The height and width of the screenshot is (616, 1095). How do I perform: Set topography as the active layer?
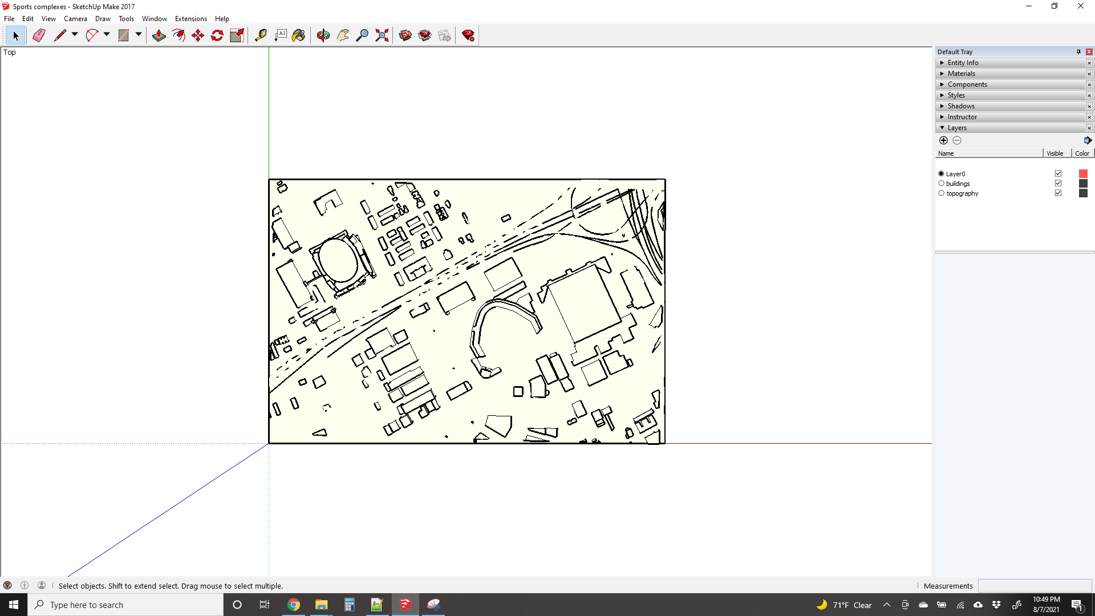(x=941, y=193)
